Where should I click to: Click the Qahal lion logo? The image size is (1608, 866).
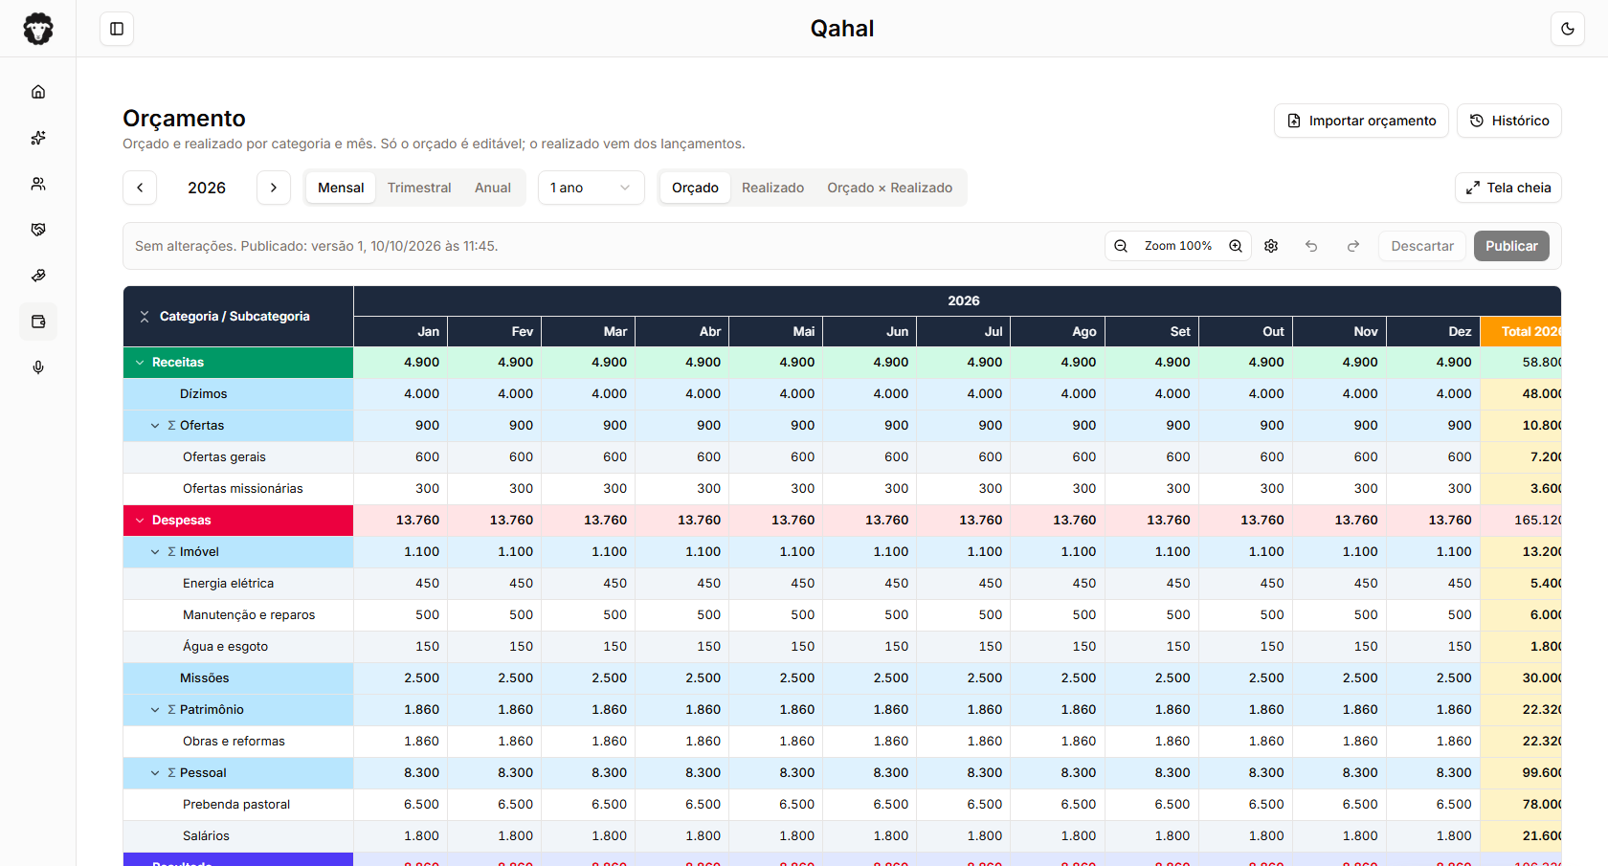[38, 29]
